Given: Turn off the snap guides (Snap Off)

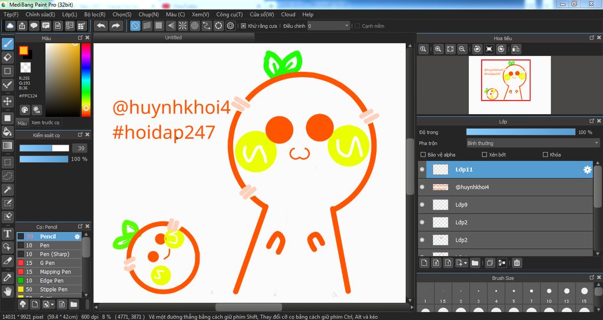Looking at the screenshot, I should pyautogui.click(x=135, y=26).
